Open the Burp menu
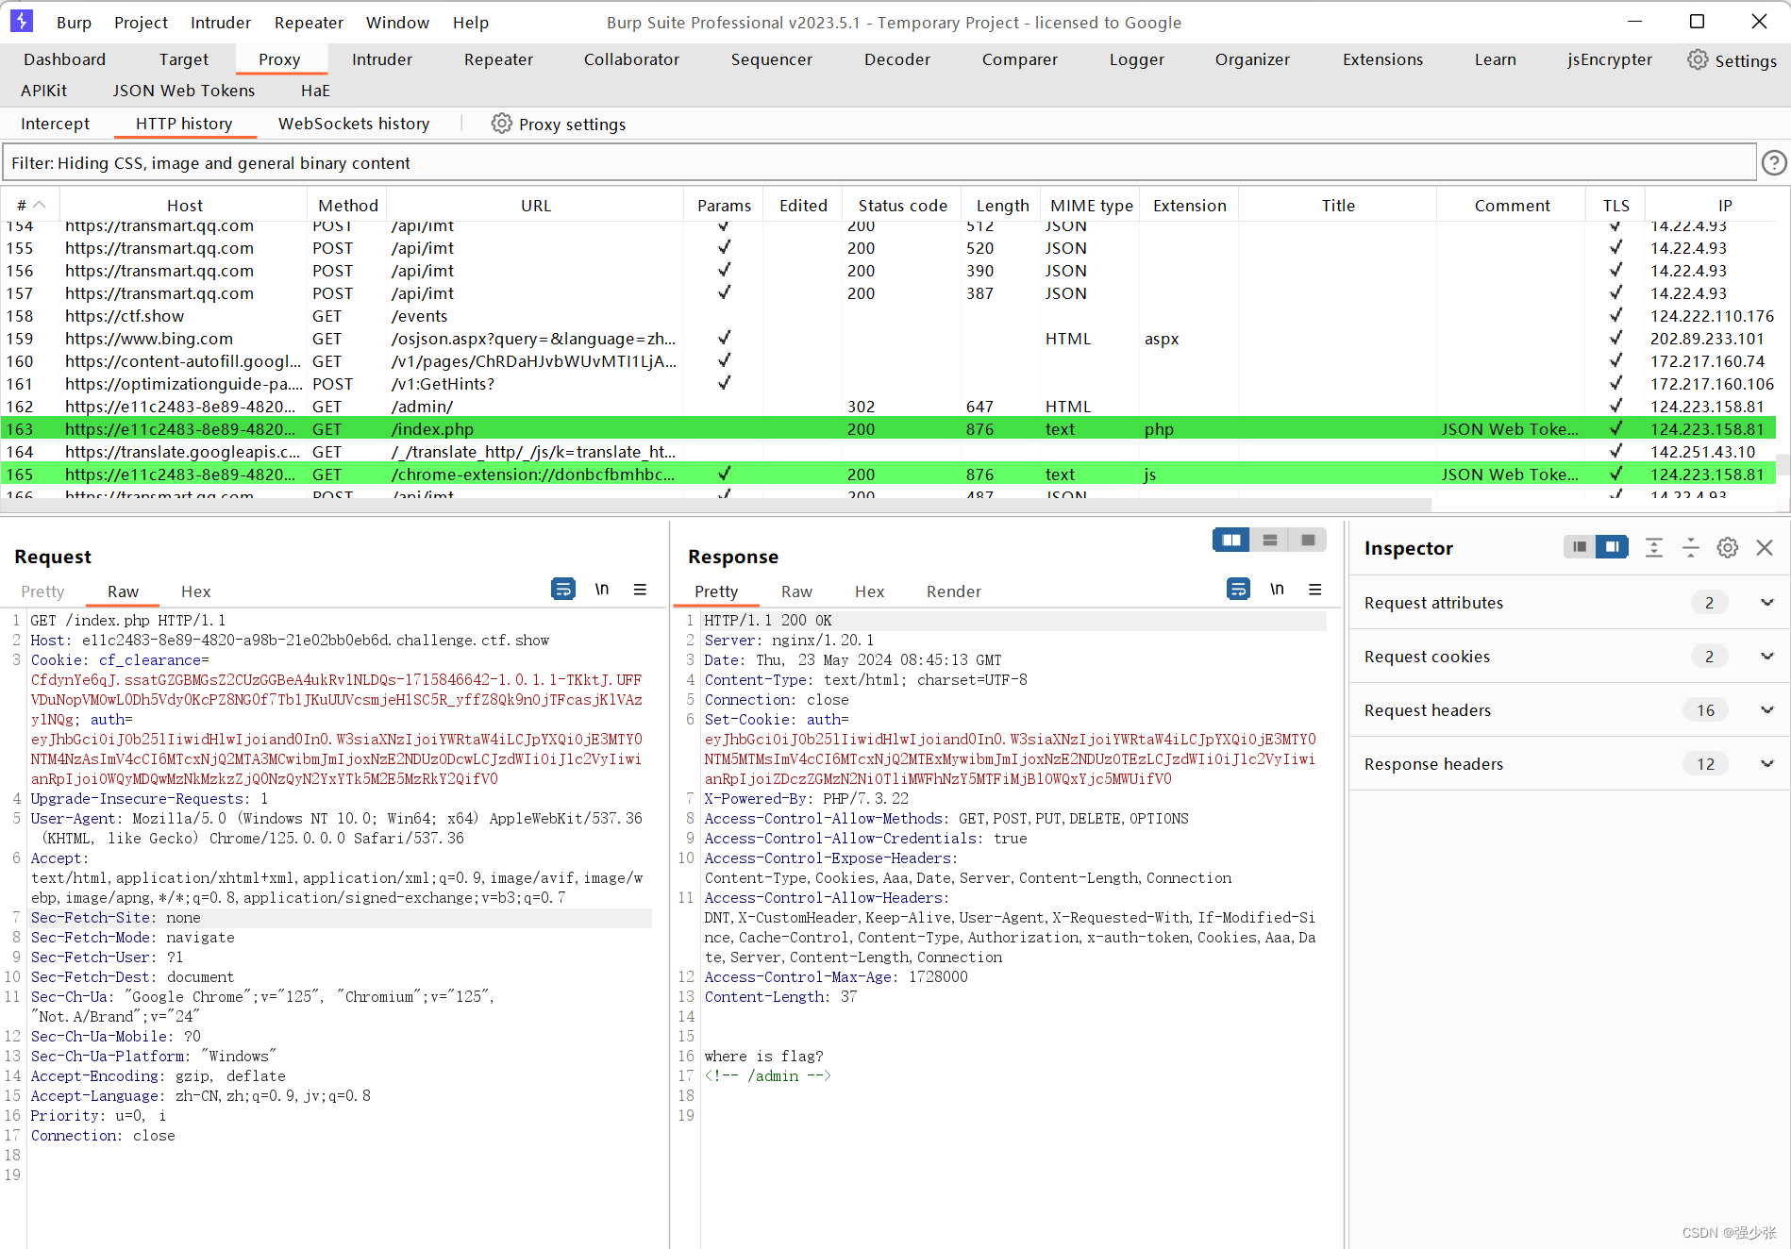 tap(74, 23)
